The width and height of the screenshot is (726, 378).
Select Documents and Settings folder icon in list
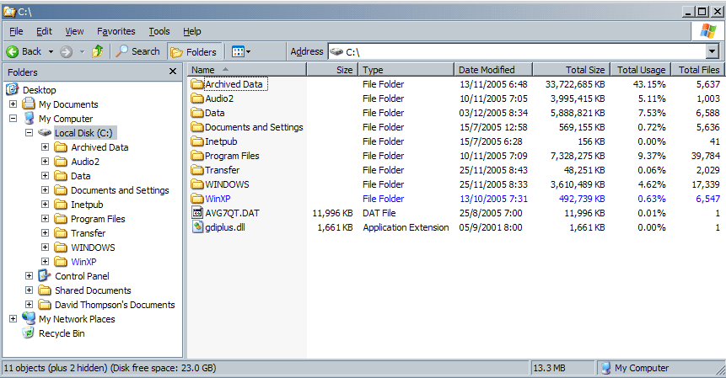point(197,127)
